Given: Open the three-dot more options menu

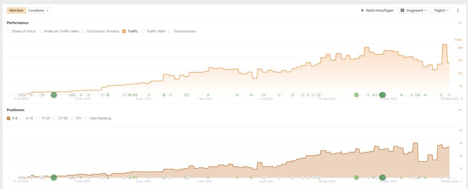Looking at the screenshot, I should [457, 10].
